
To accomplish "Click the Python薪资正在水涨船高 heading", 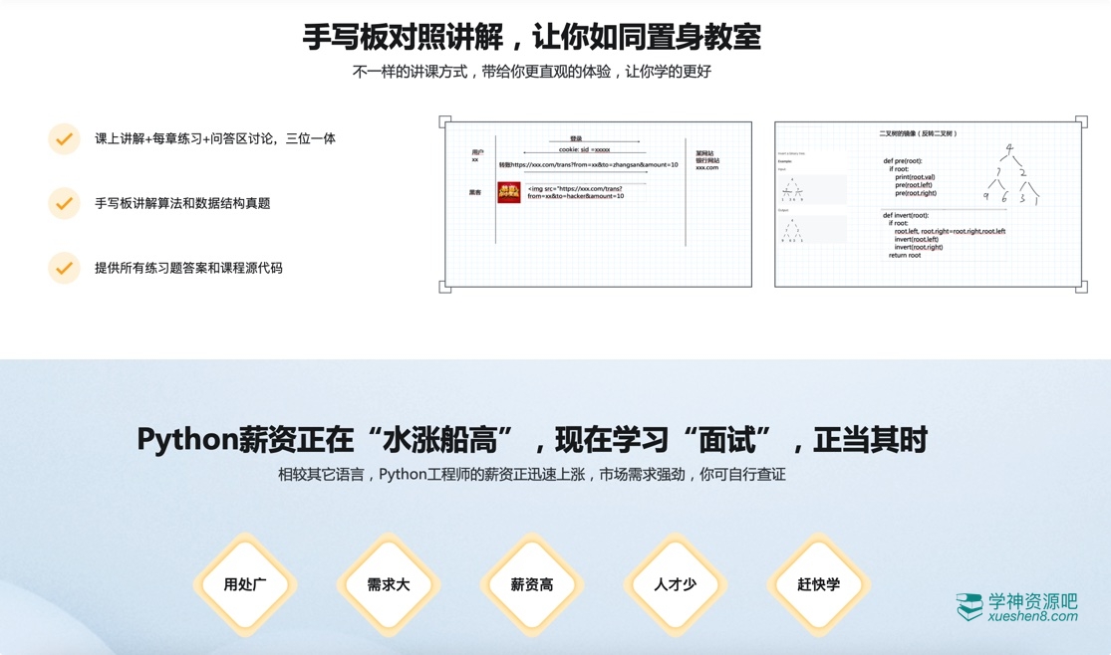I will pos(532,439).
